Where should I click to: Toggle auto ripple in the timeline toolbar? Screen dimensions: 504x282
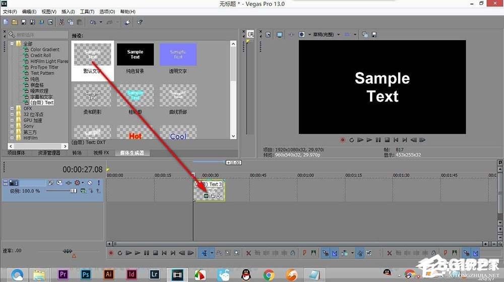point(344,253)
